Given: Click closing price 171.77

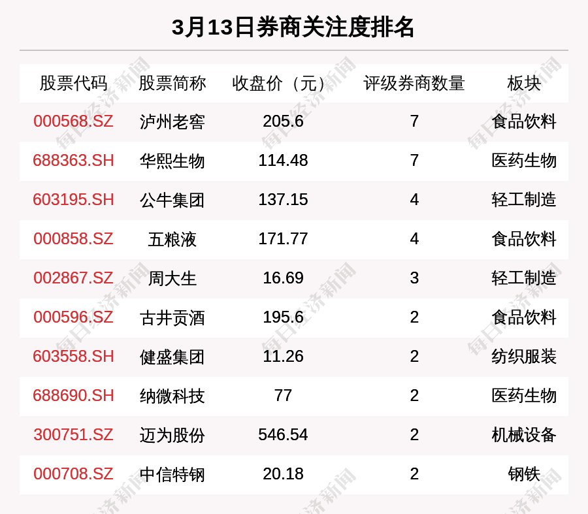Looking at the screenshot, I should pos(283,239).
